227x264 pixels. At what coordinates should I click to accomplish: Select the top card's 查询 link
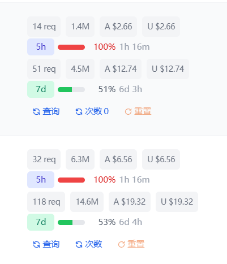46,111
